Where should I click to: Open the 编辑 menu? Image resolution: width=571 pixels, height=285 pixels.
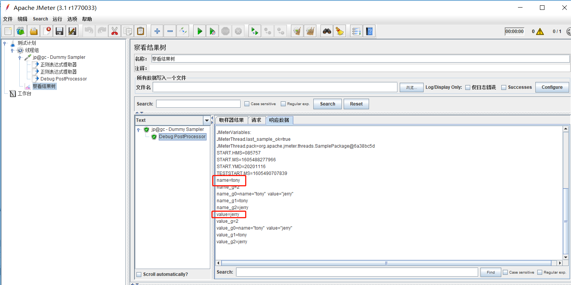click(22, 19)
